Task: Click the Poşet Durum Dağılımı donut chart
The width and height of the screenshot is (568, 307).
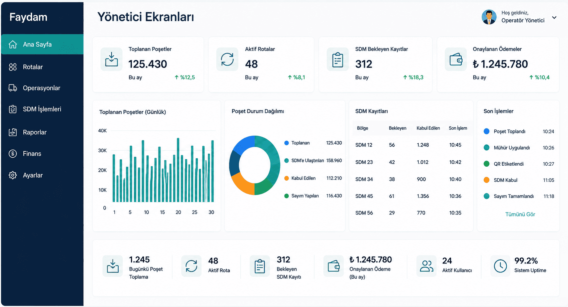Action: click(255, 165)
